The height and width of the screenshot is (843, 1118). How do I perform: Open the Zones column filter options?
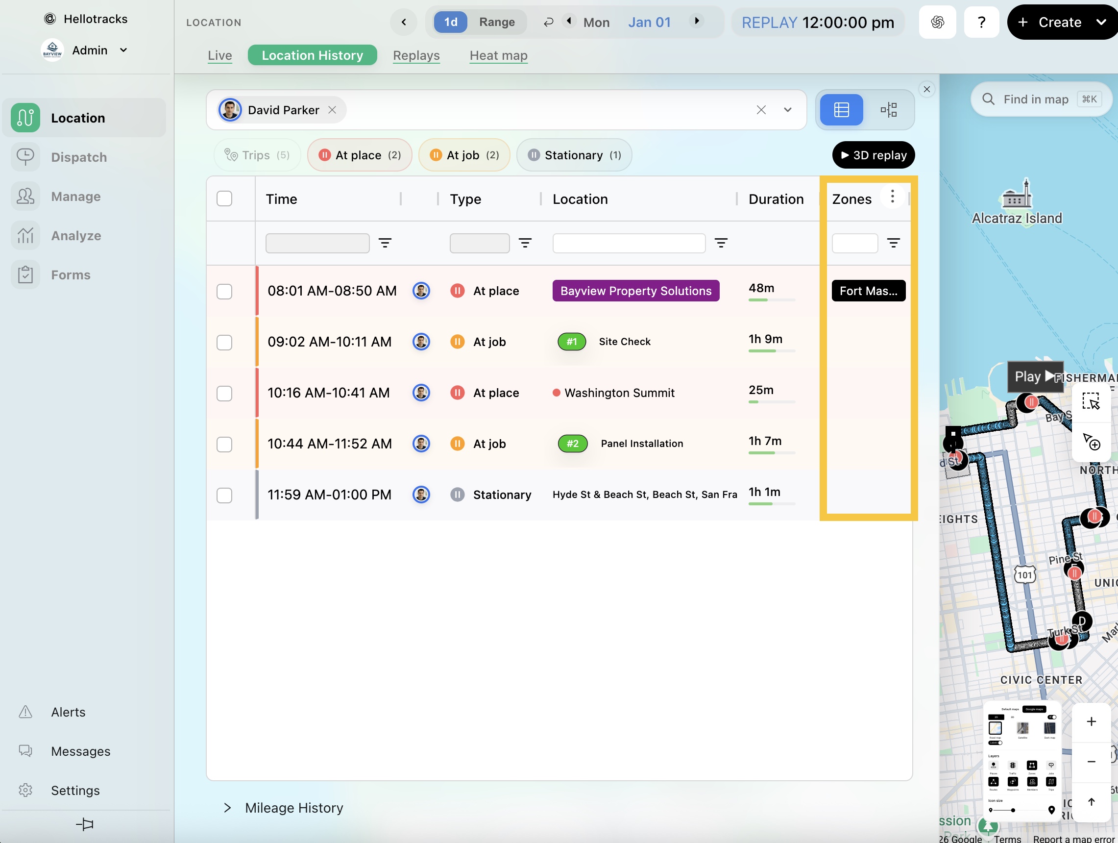(x=894, y=243)
